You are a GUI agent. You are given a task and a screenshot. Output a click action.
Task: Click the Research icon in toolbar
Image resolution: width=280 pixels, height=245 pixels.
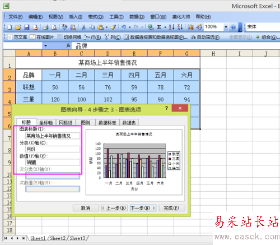coord(73,27)
